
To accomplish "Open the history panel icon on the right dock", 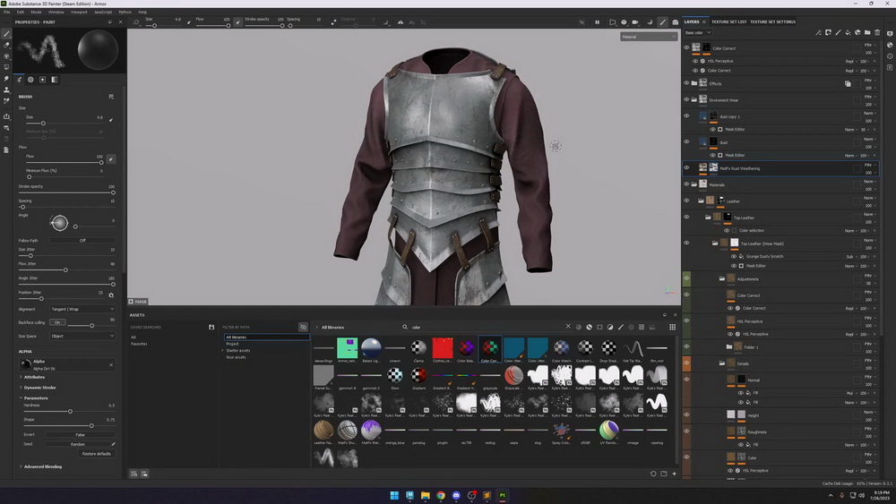I will (890, 56).
